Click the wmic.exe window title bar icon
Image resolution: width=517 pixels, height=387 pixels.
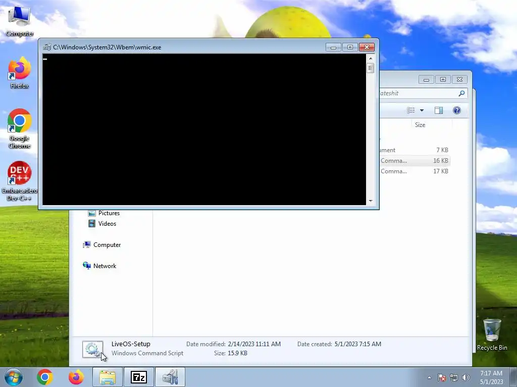[x=47, y=47]
